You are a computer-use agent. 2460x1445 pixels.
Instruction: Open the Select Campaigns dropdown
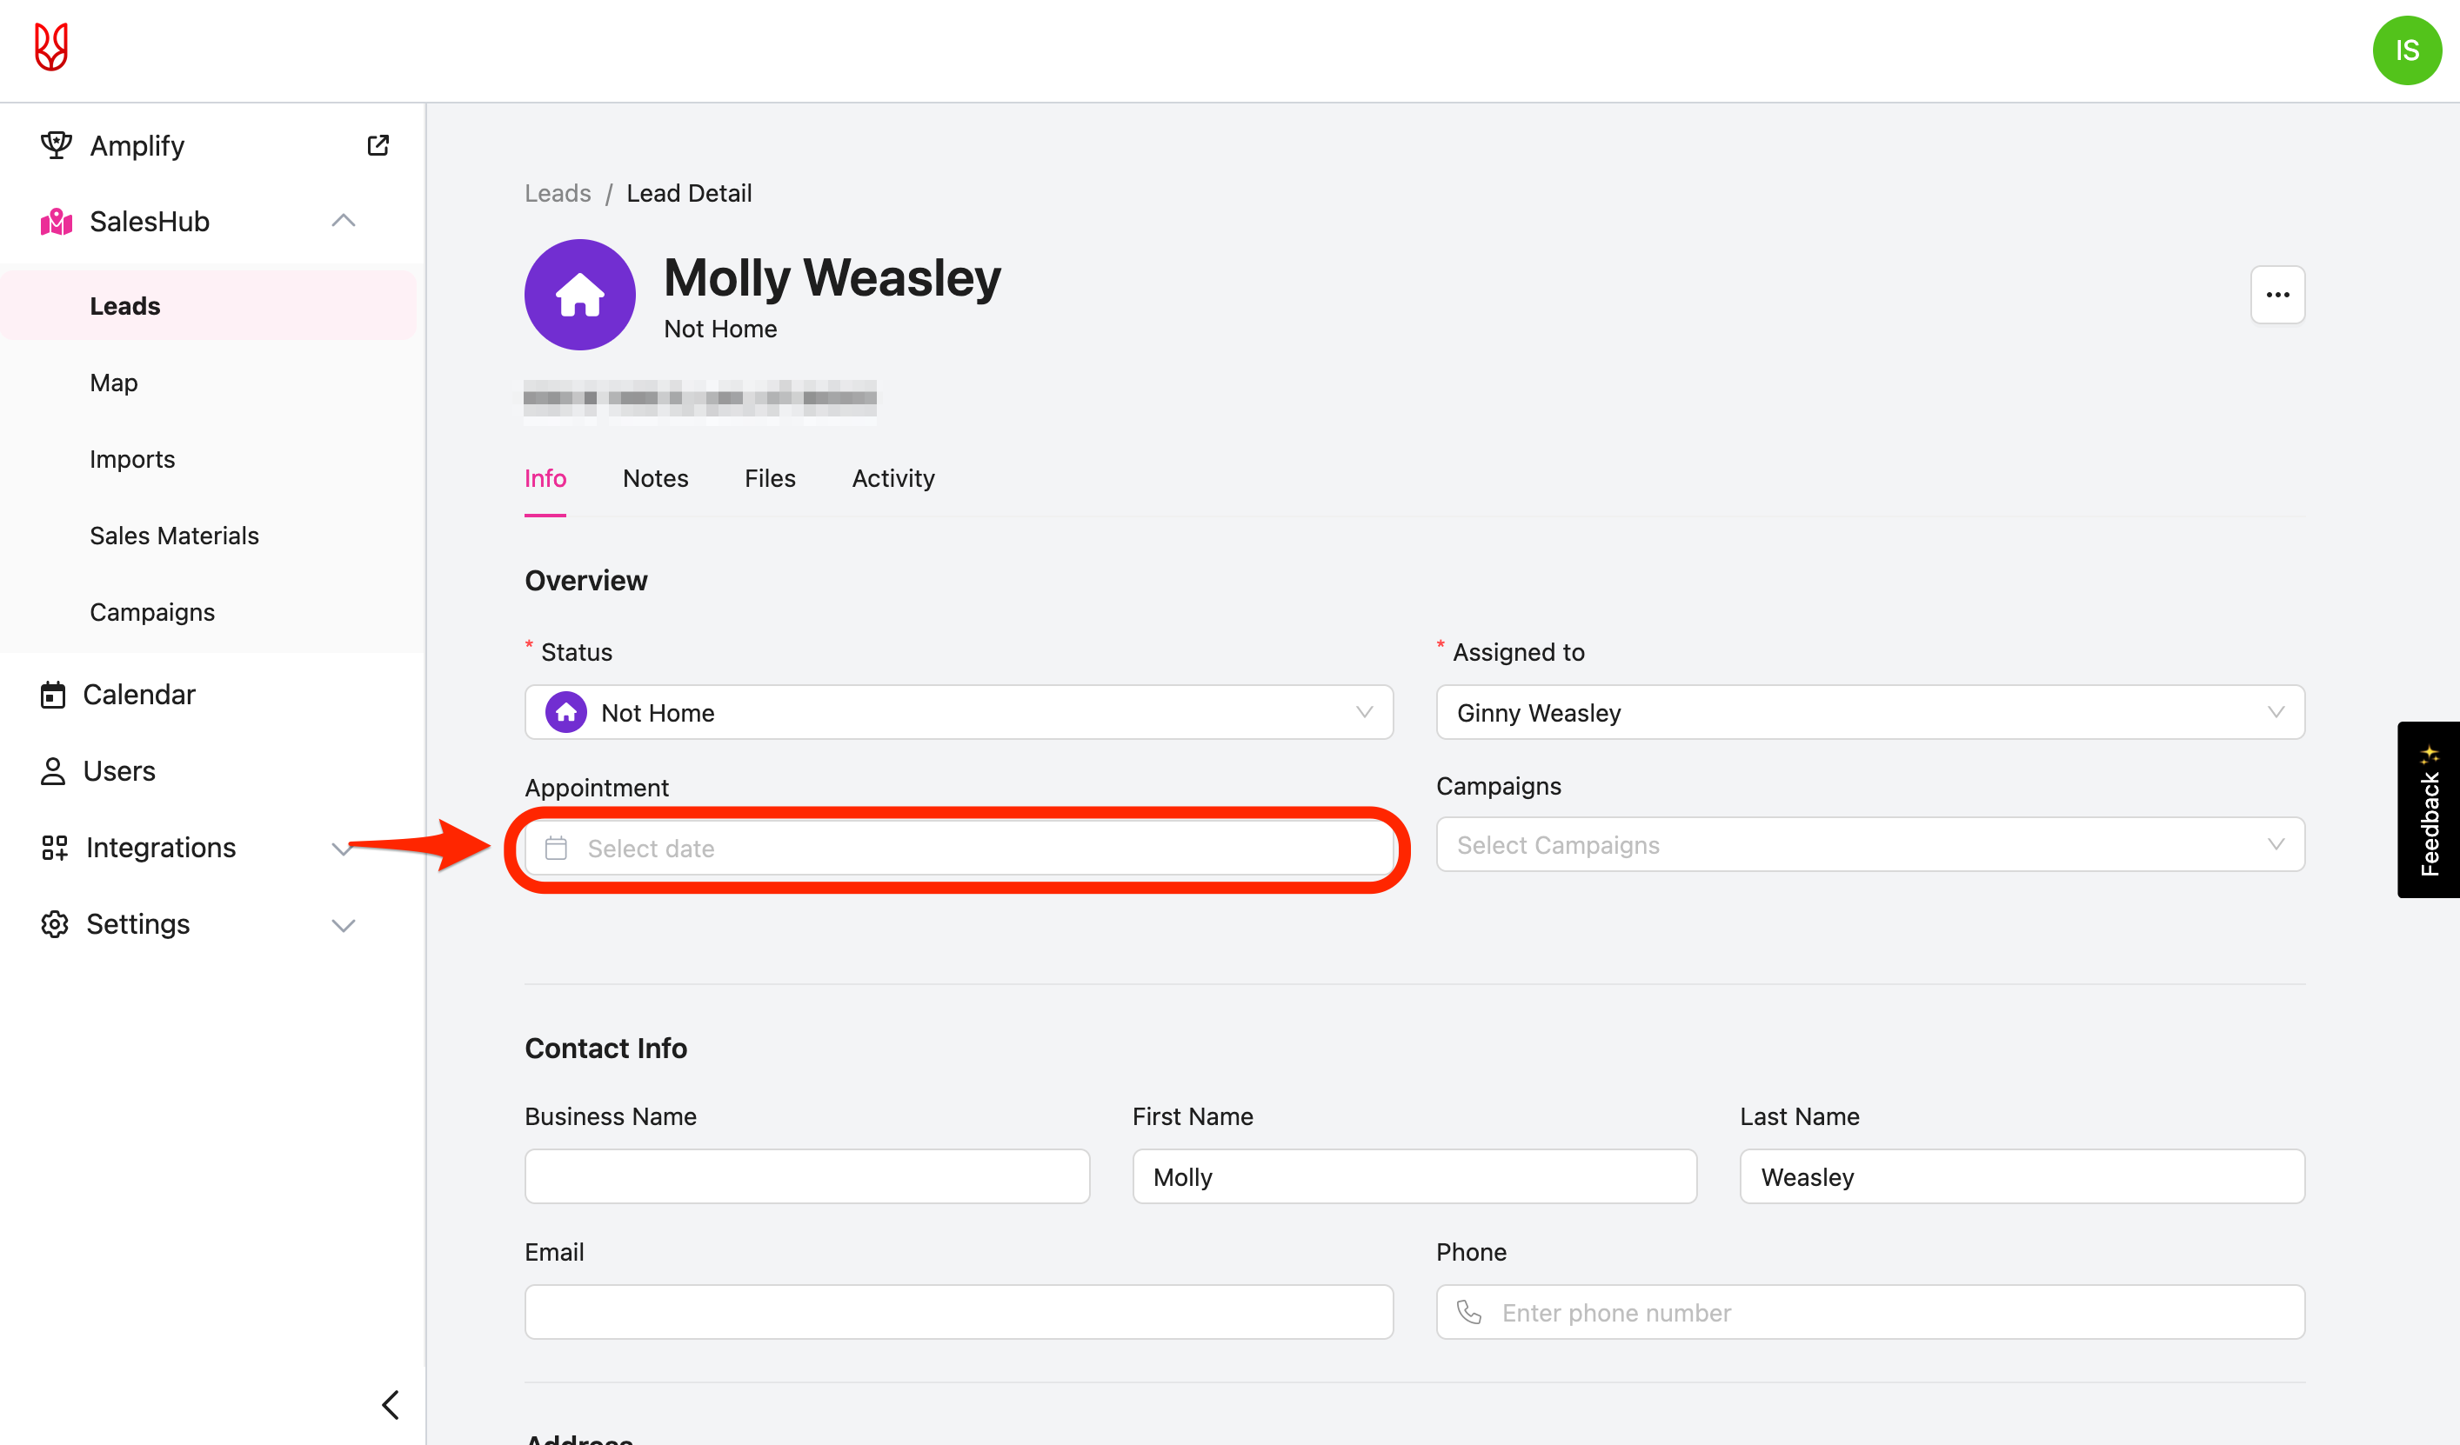point(1869,845)
